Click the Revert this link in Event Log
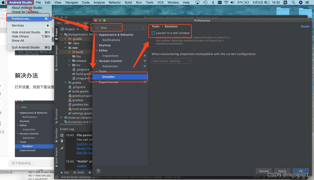 click(x=84, y=148)
